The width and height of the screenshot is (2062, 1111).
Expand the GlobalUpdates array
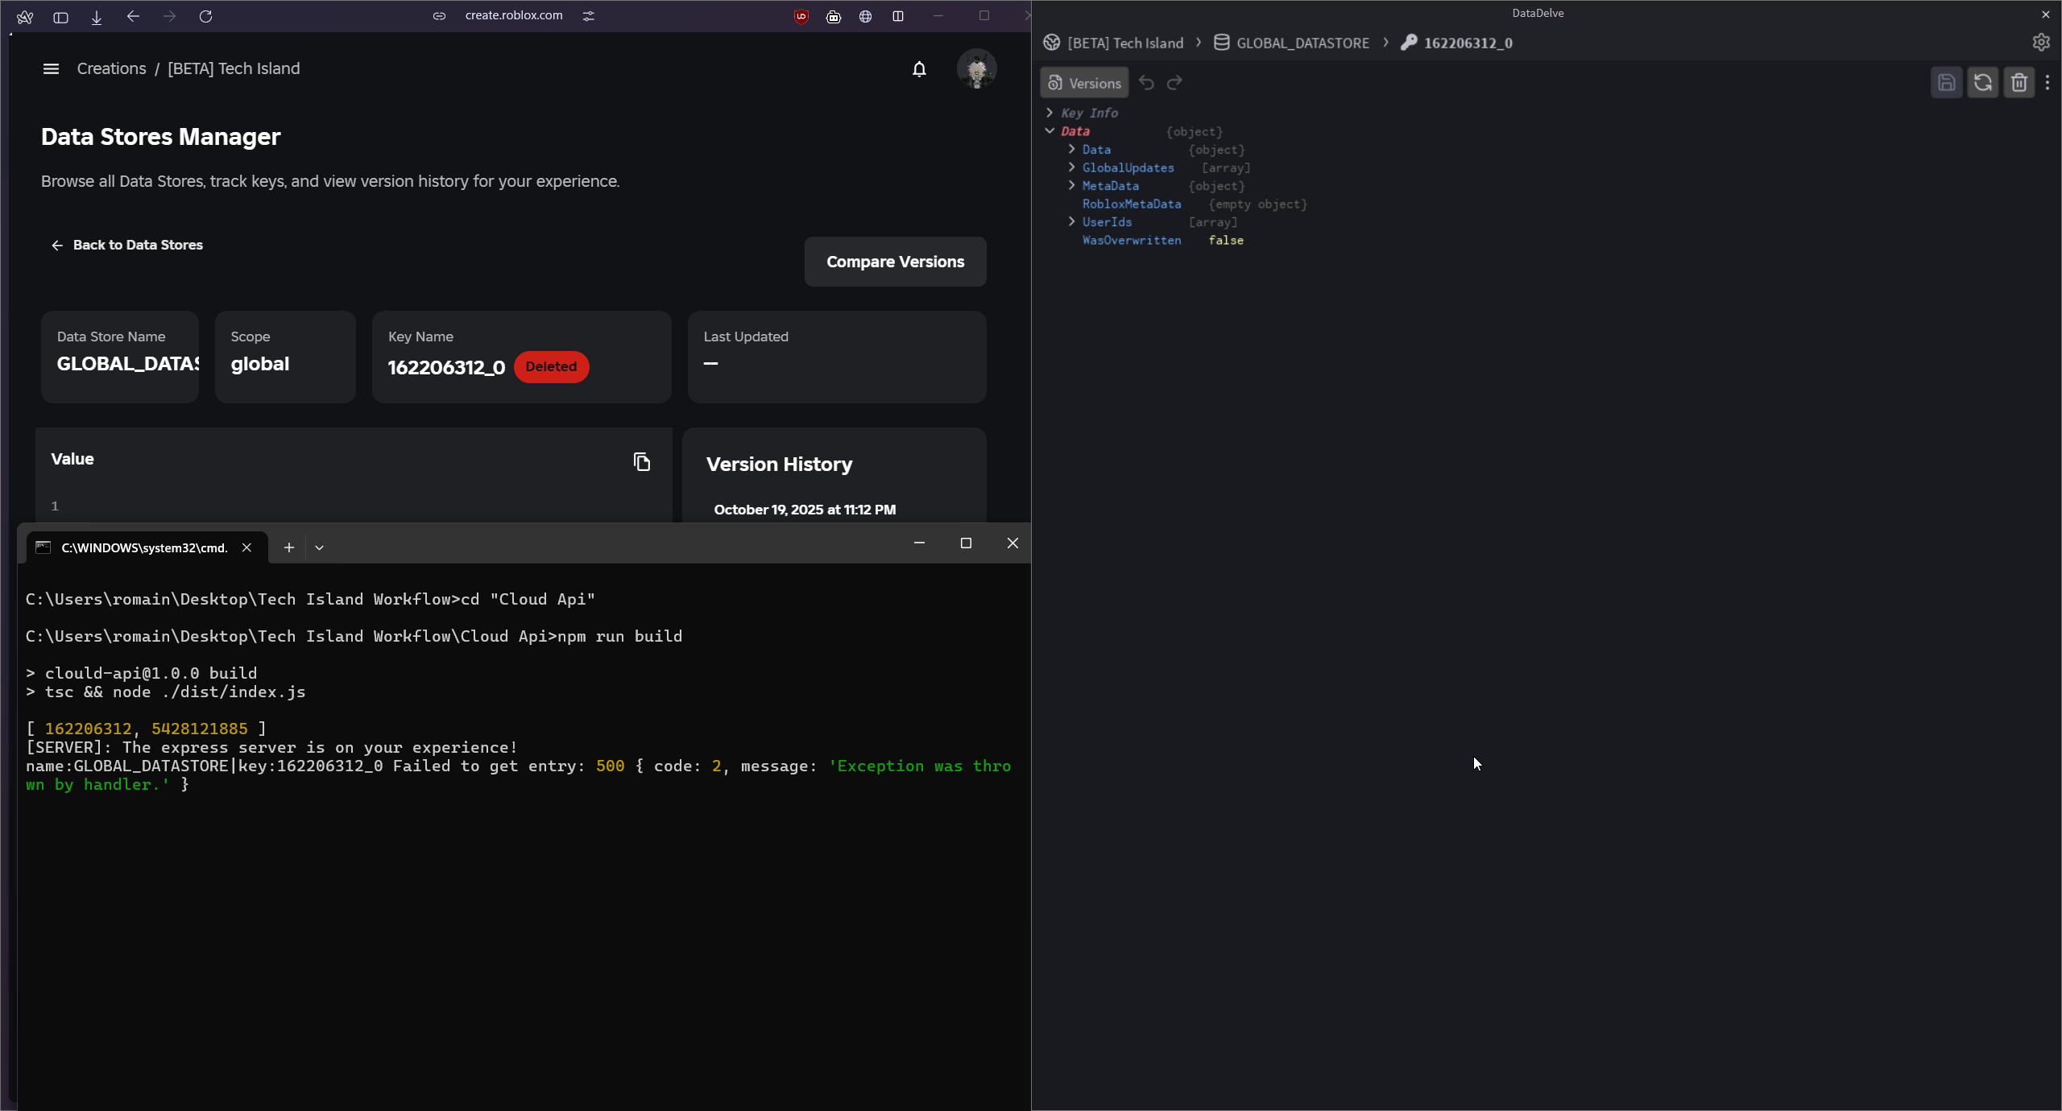point(1071,167)
